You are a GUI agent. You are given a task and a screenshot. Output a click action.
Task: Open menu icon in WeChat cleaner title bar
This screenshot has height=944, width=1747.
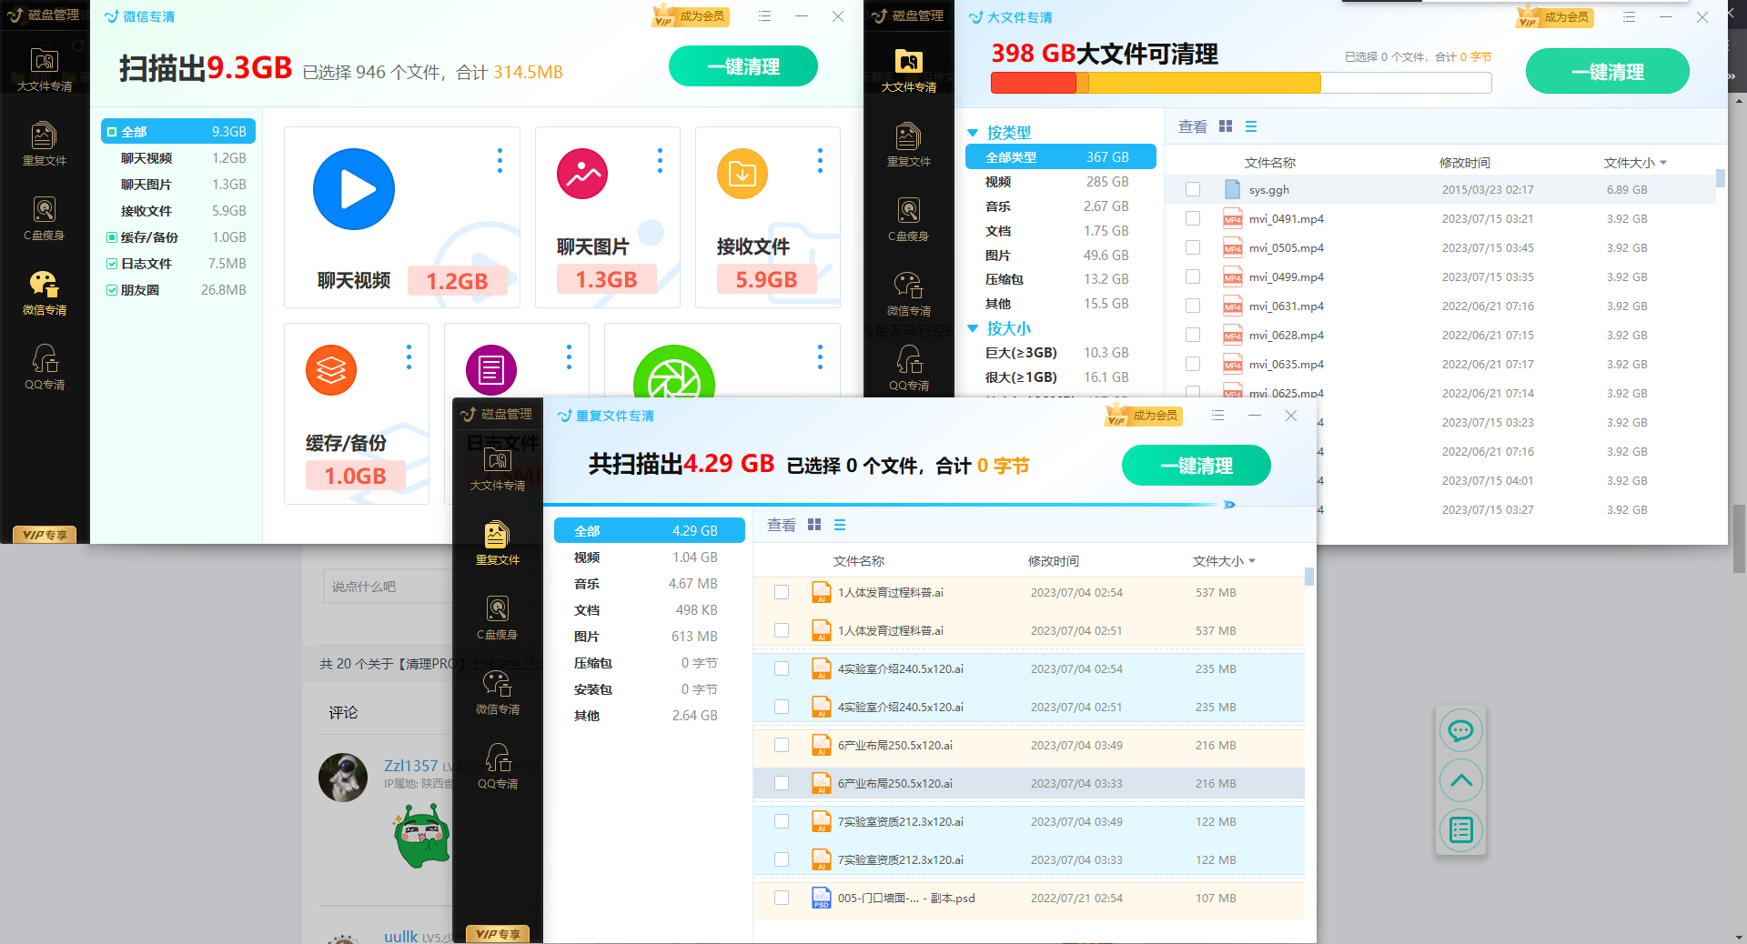point(765,16)
